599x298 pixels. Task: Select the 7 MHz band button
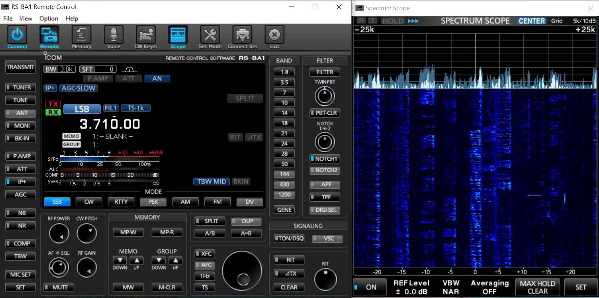click(x=284, y=92)
